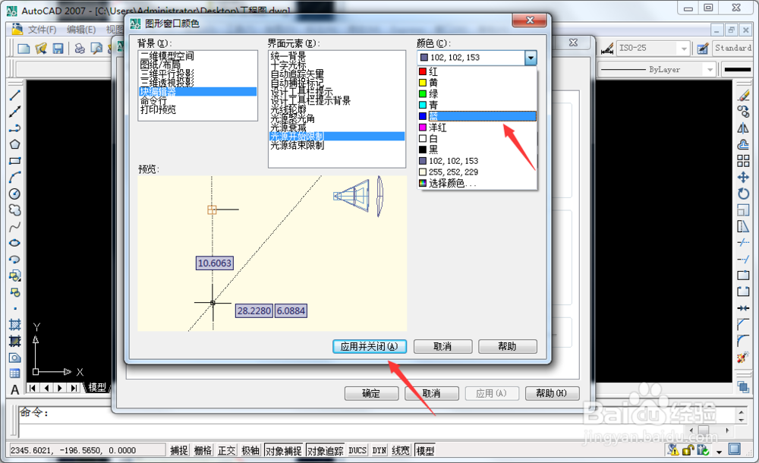The width and height of the screenshot is (759, 463).
Task: Pick the 蓝 blue color entry
Action: (477, 116)
